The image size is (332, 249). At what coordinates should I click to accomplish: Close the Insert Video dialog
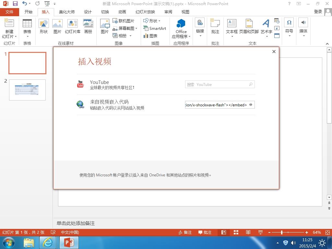274,52
